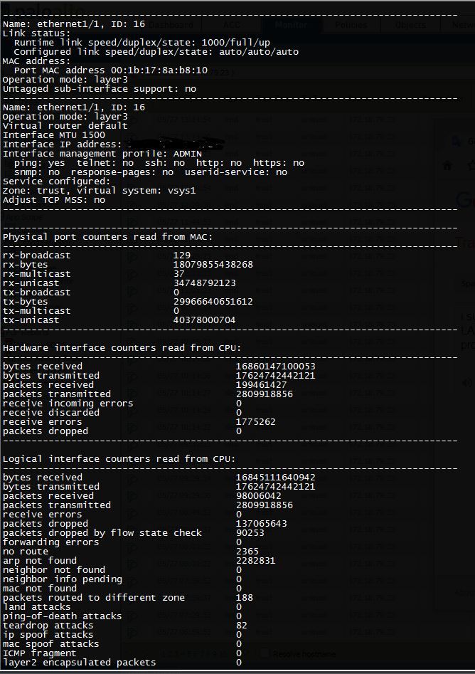Click the arp not found count

pyautogui.click(x=256, y=561)
